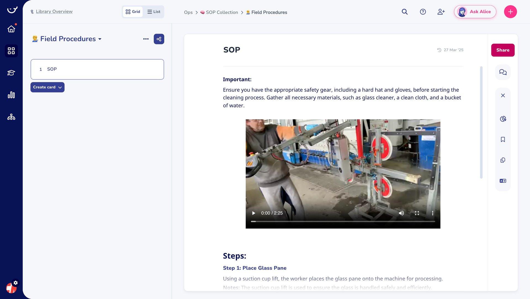Open the org chart sidebar icon

point(11,117)
